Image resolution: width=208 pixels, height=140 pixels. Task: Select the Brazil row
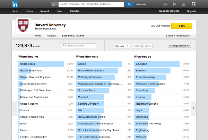click(46, 124)
